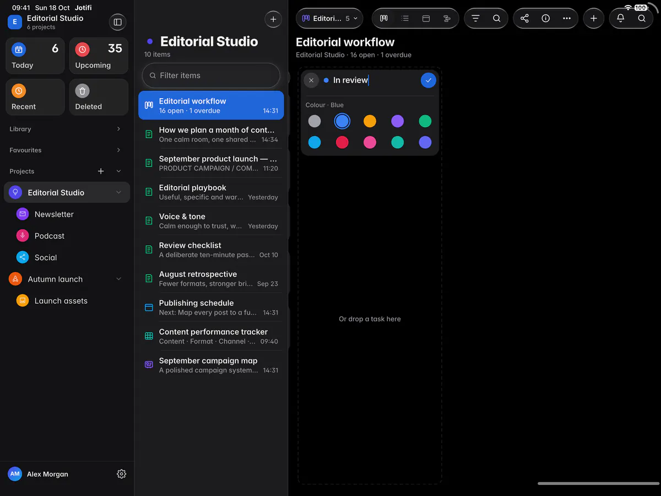The height and width of the screenshot is (496, 661).
Task: Switch to list view
Action: pyautogui.click(x=405, y=18)
